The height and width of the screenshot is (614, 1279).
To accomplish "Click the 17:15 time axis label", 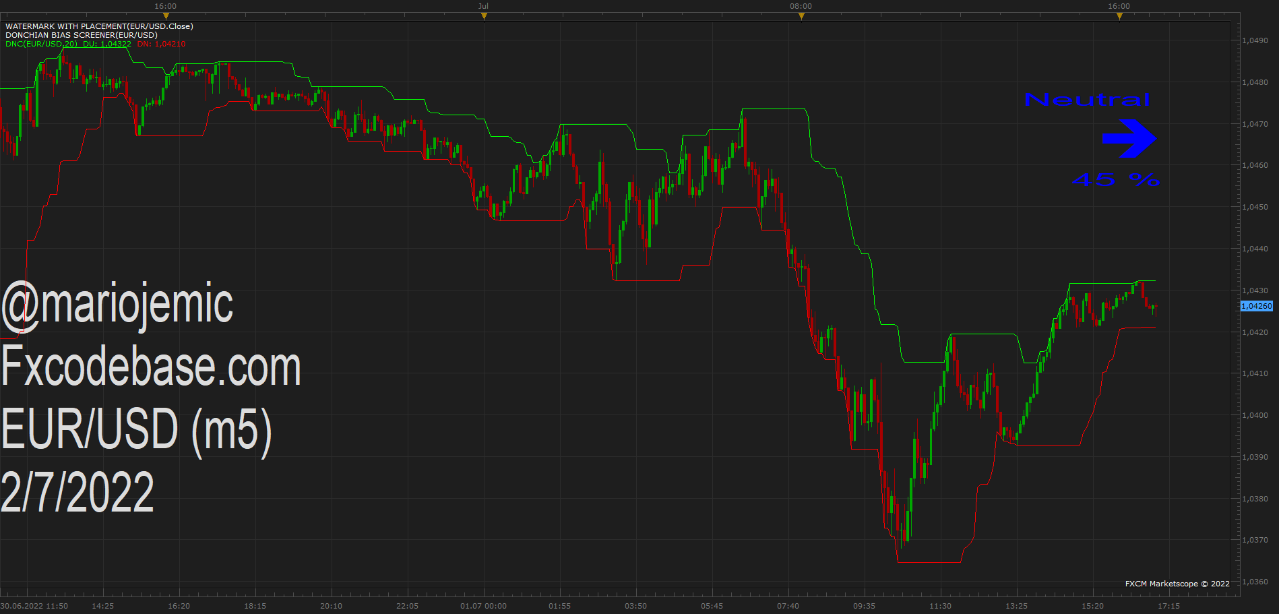I will 1168,606.
